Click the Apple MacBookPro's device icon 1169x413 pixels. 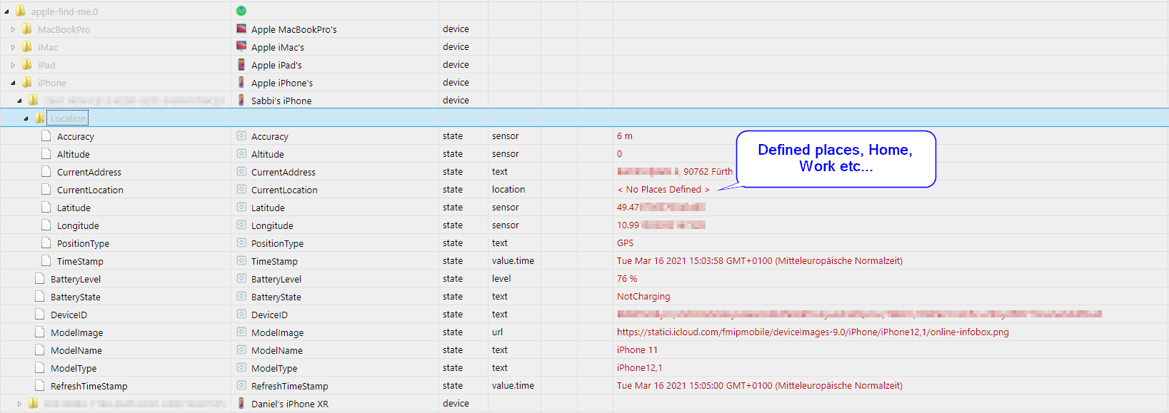coord(241,29)
